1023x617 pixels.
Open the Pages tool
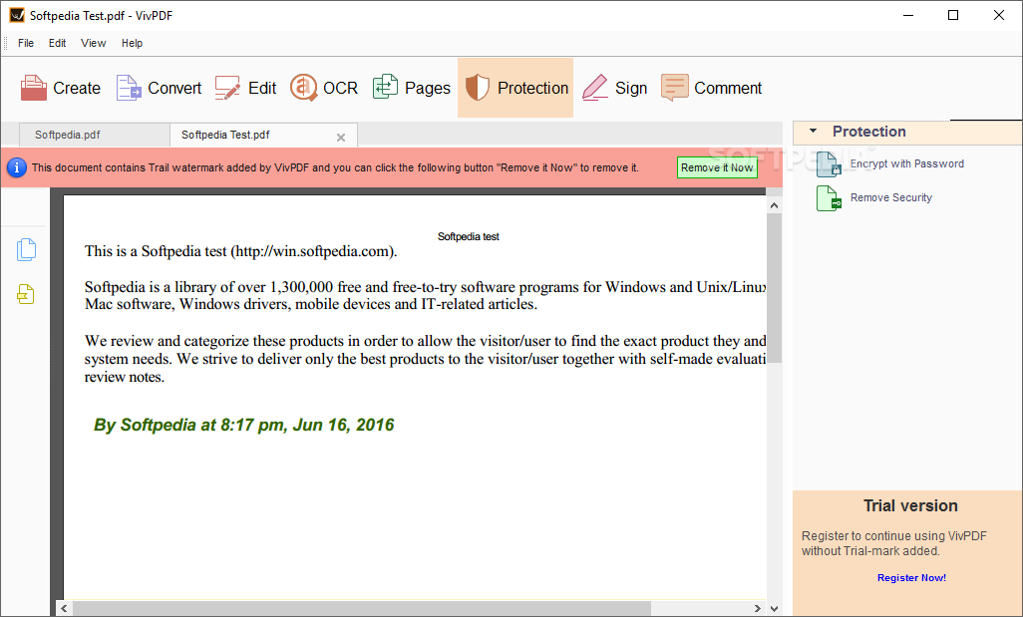click(411, 88)
